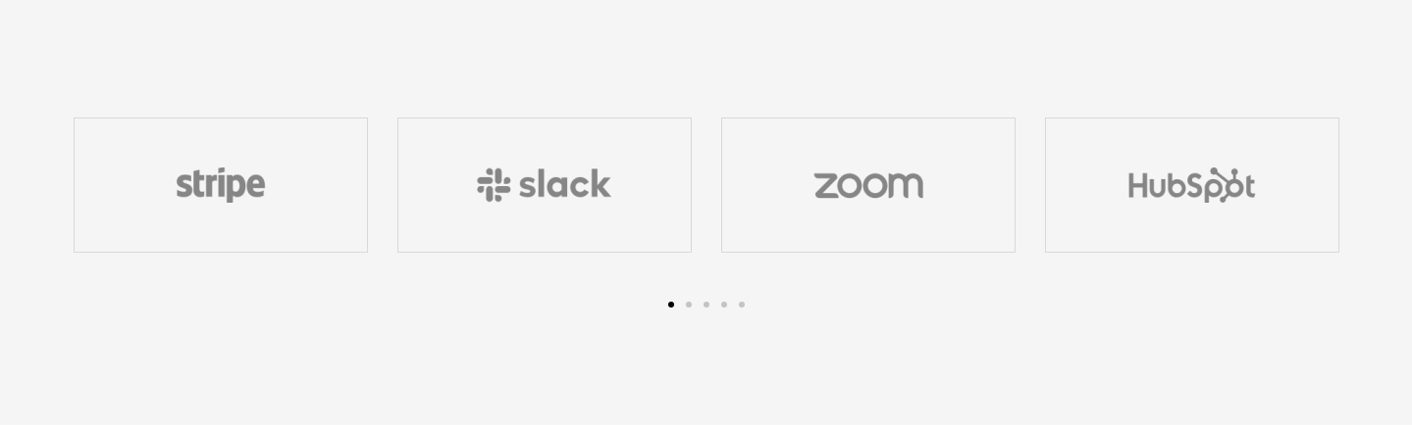The image size is (1412, 426).
Task: Select the Zoom partner card
Action: tap(868, 185)
